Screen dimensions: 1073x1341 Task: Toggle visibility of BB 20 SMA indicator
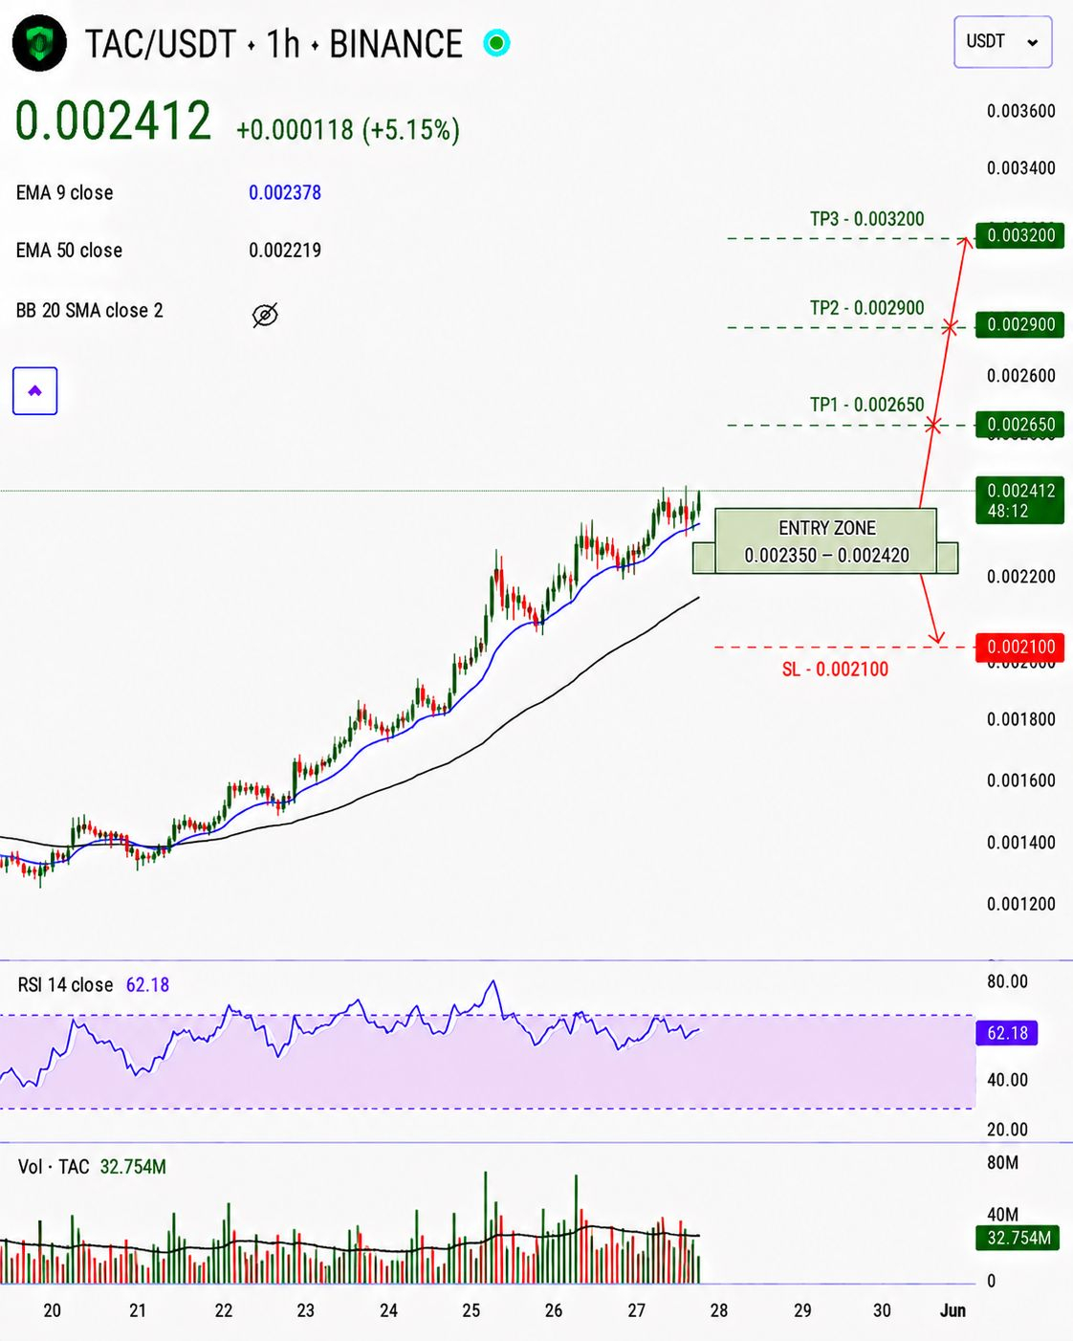click(x=265, y=315)
